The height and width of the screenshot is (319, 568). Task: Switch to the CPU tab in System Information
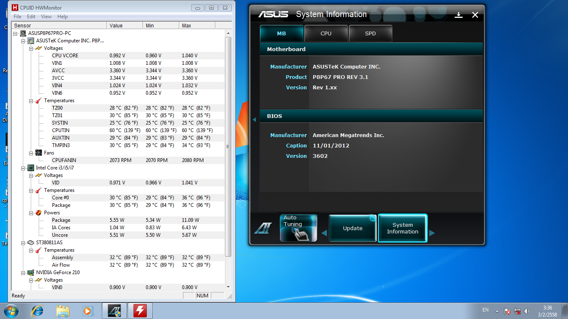[x=326, y=34]
